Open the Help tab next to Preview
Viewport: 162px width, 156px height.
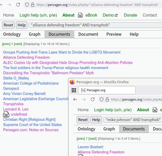pos(134,34)
